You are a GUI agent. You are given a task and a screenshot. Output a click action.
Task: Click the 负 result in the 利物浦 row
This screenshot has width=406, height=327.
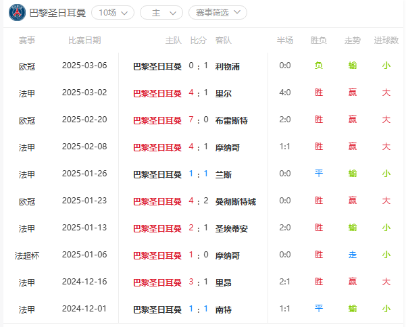318,66
